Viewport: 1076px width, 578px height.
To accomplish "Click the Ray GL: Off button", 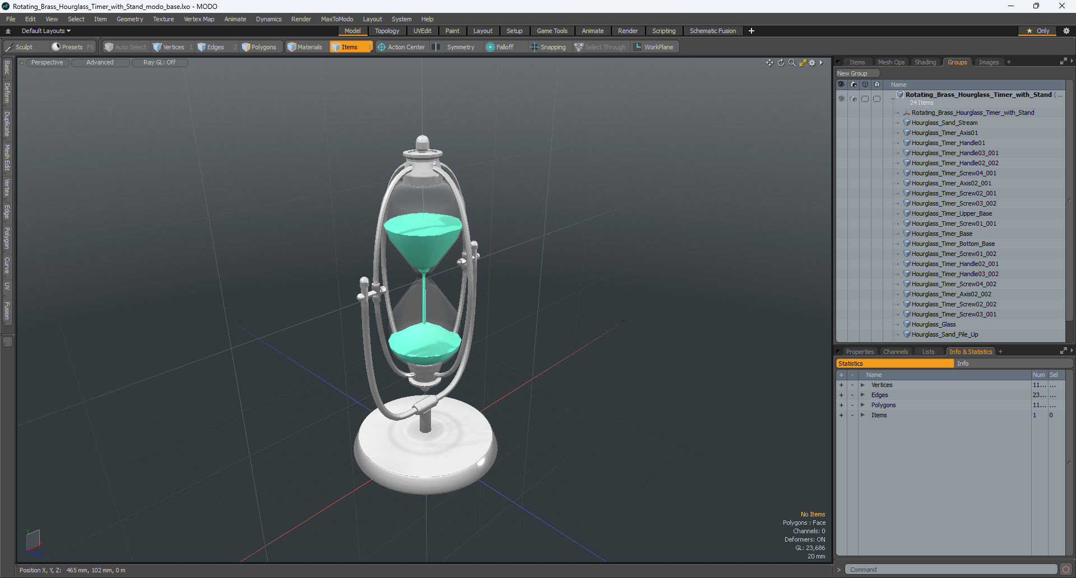I will pos(159,63).
